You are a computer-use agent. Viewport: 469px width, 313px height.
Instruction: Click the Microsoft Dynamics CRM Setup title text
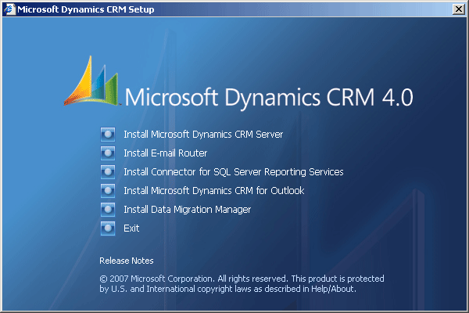(85, 9)
